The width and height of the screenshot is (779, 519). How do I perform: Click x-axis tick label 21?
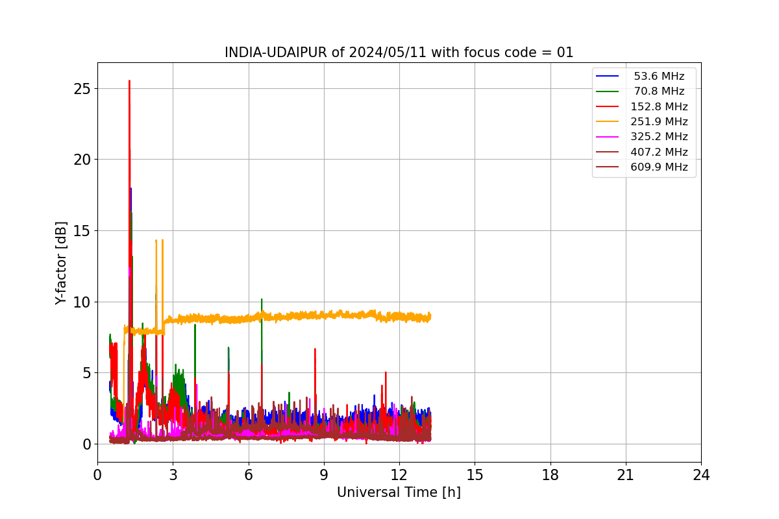point(626,475)
